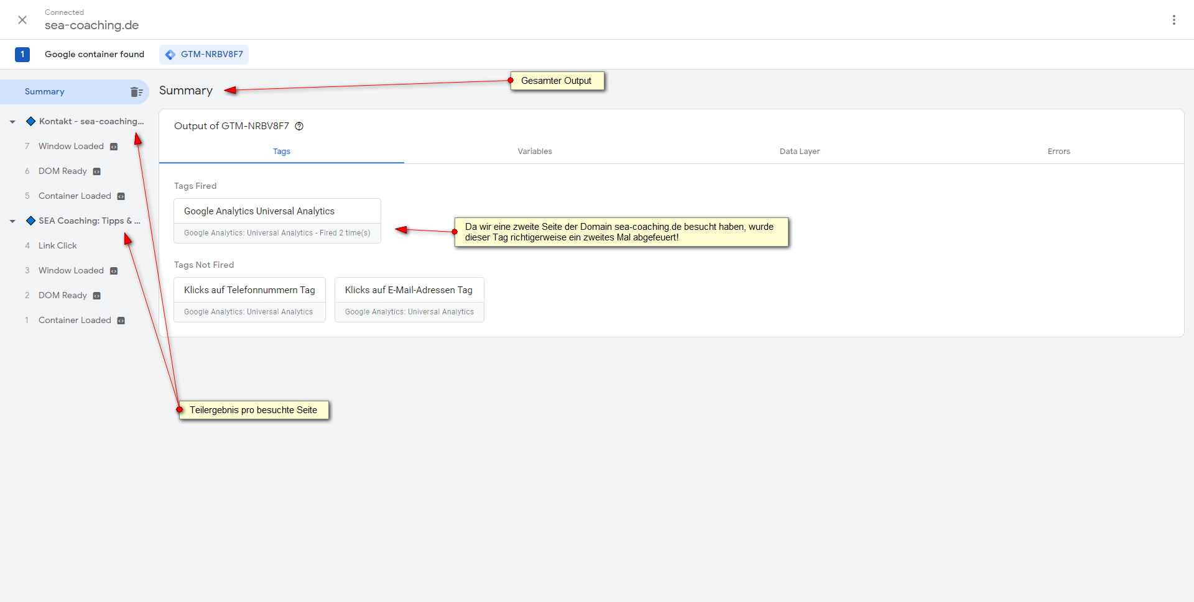Open event 4 Link Click
1194x602 pixels.
pos(57,245)
